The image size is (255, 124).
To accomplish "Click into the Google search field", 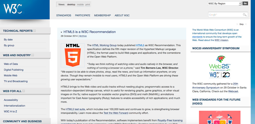I will pos(225,15).
